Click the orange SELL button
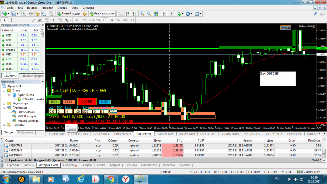327x184 pixels. coord(69,102)
